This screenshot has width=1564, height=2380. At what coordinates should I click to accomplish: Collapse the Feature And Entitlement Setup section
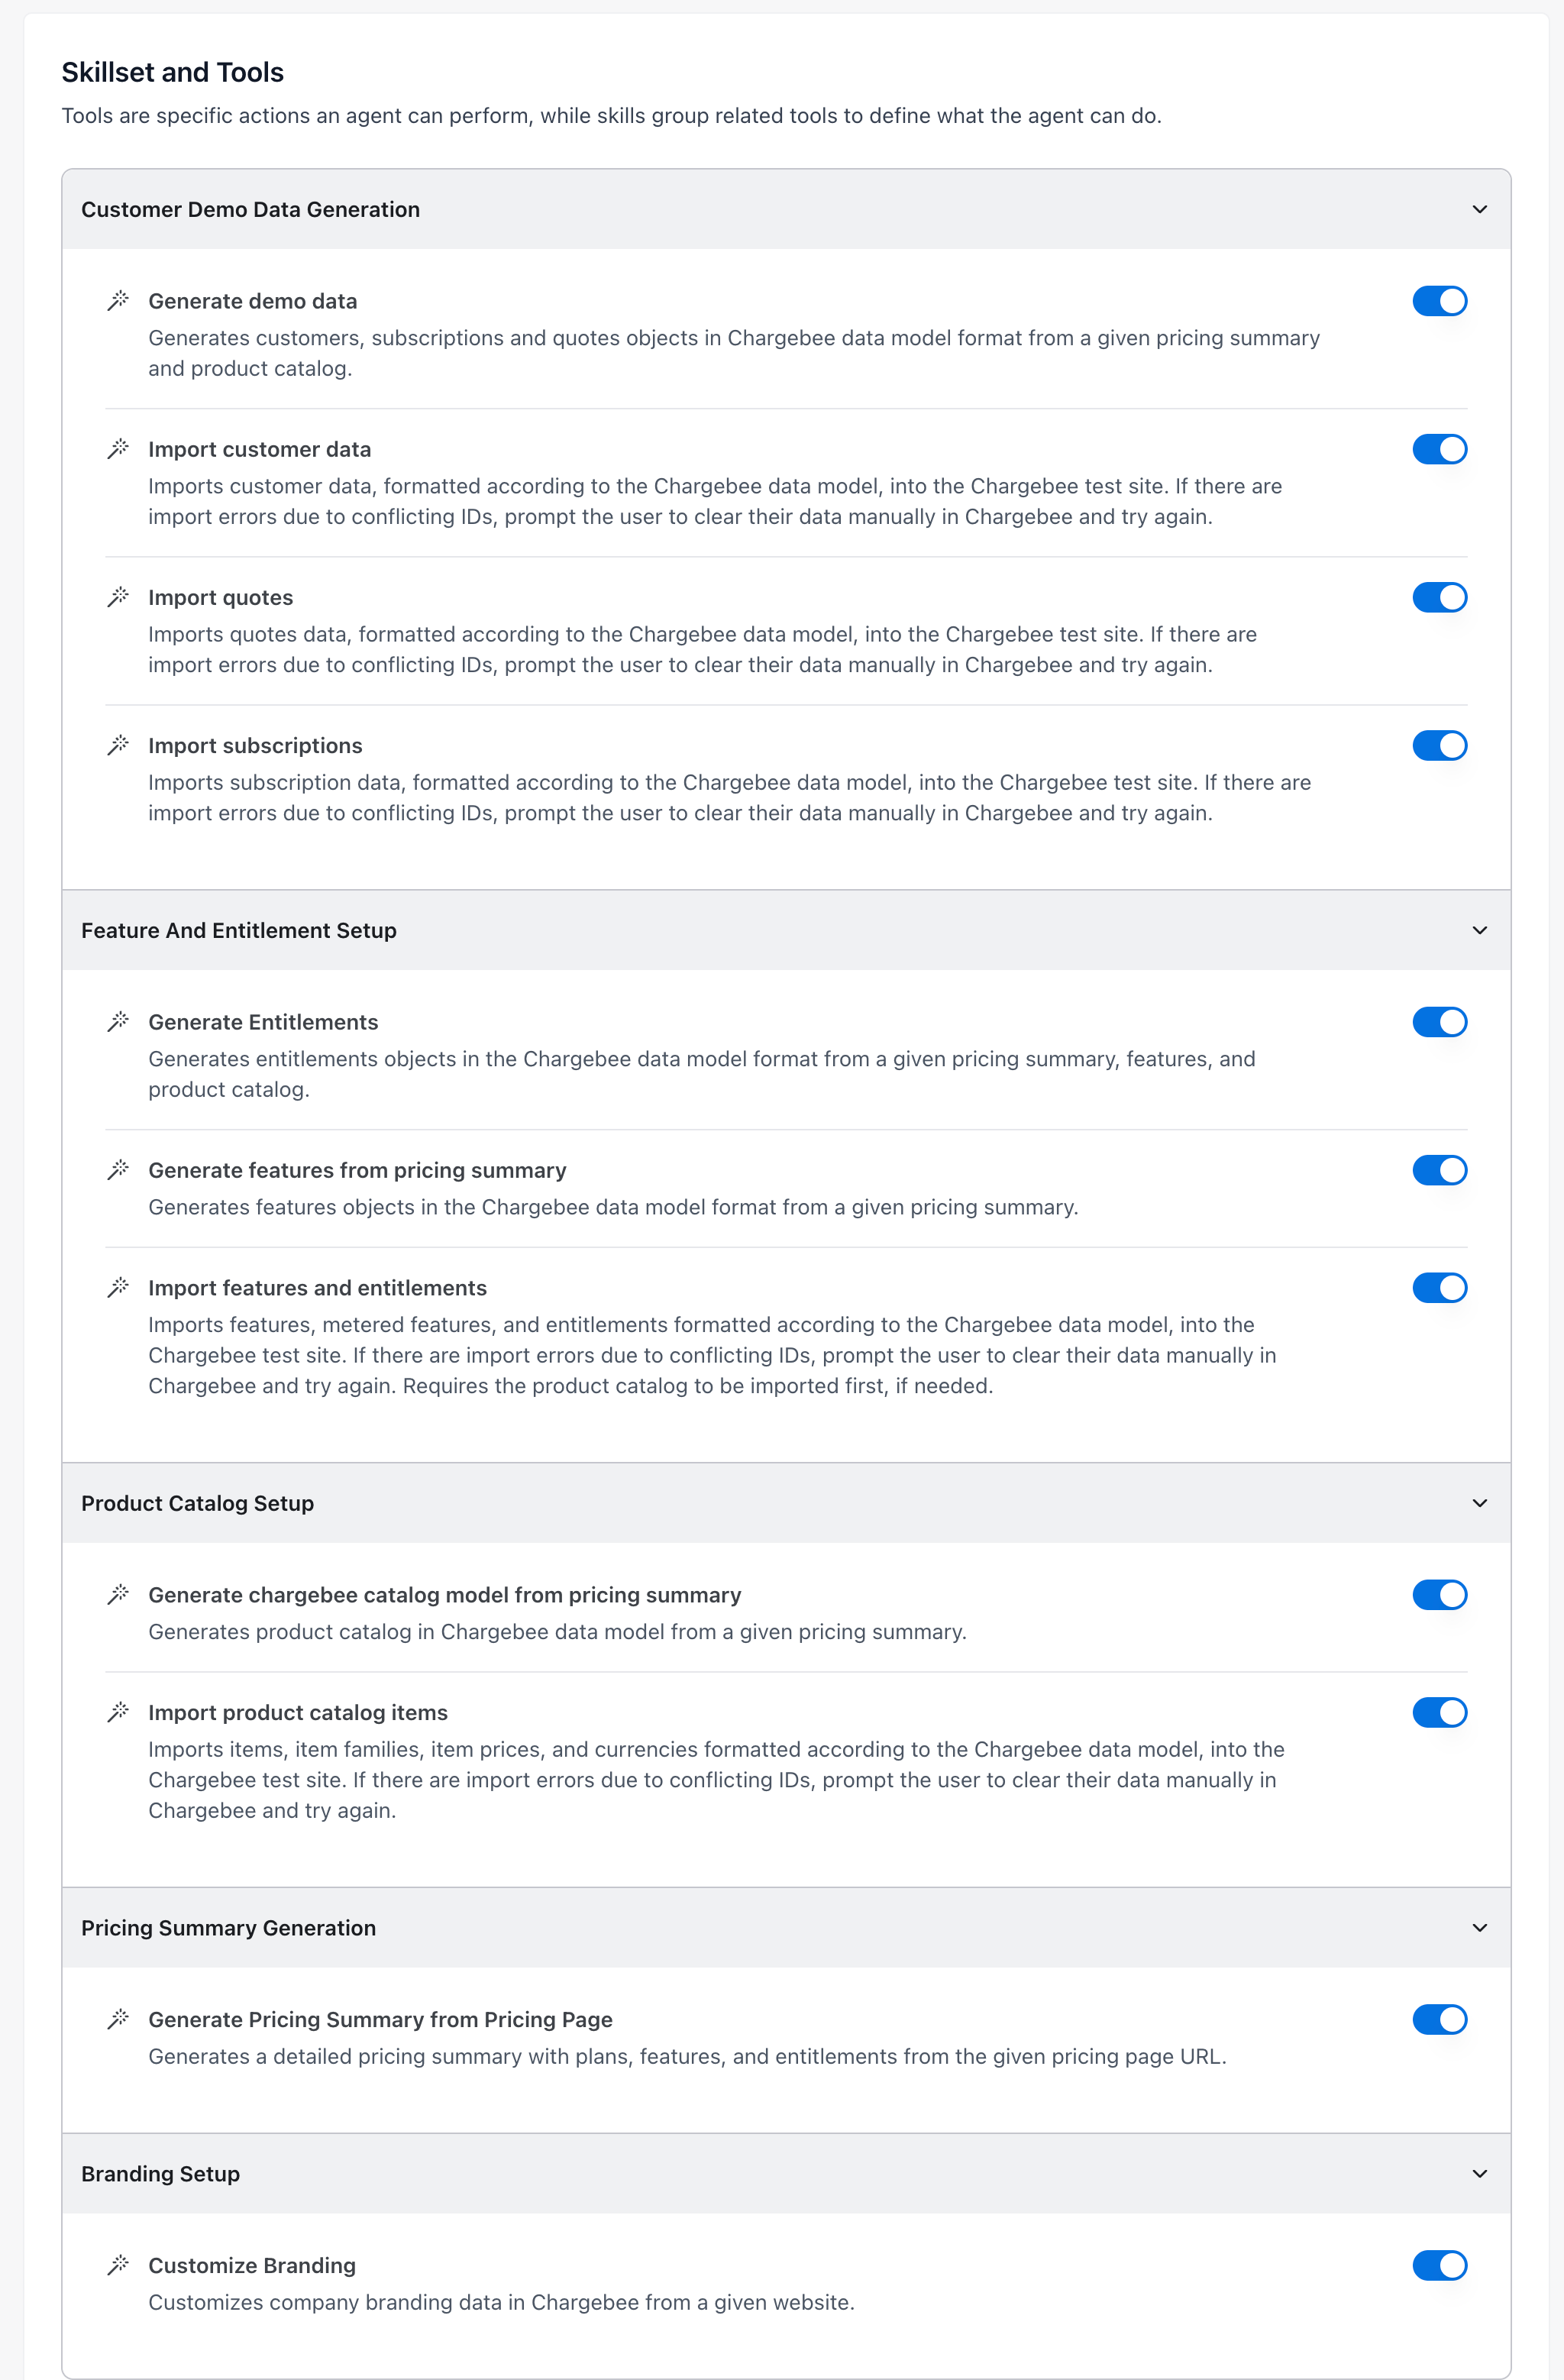pos(1479,930)
